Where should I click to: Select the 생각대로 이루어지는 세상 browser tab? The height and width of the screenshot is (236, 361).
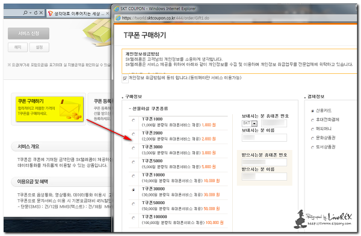[x=78, y=14]
